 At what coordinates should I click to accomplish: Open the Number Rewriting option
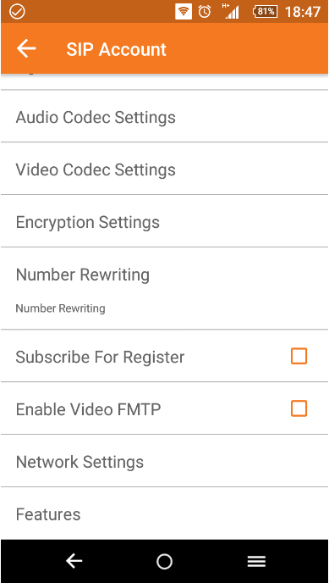click(164, 289)
